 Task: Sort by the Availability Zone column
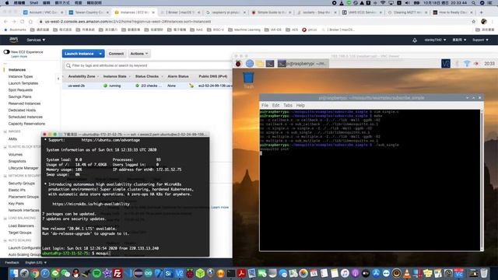[82, 76]
